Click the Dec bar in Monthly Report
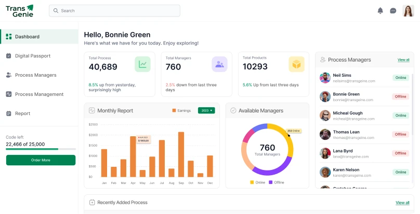Image resolution: width=420 pixels, height=214 pixels. click(210, 166)
